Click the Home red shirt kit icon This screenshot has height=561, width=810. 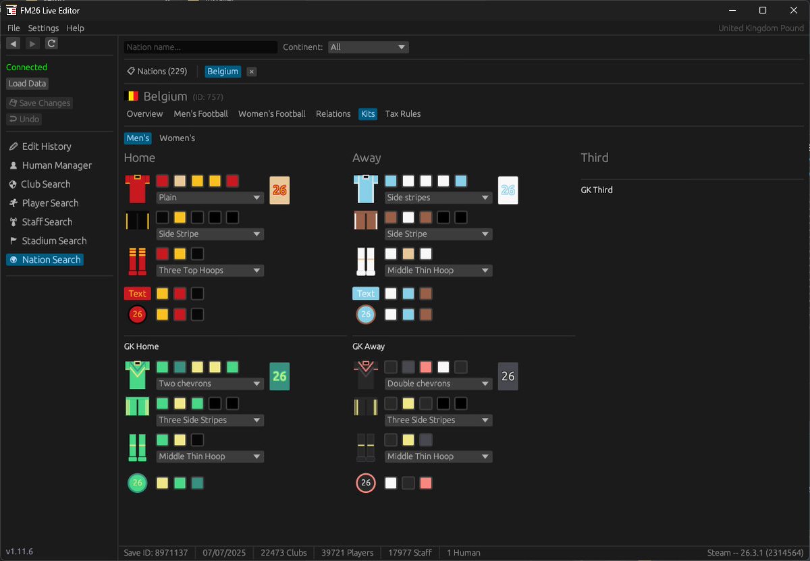coord(137,190)
